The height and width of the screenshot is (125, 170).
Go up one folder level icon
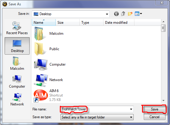tap(123, 14)
